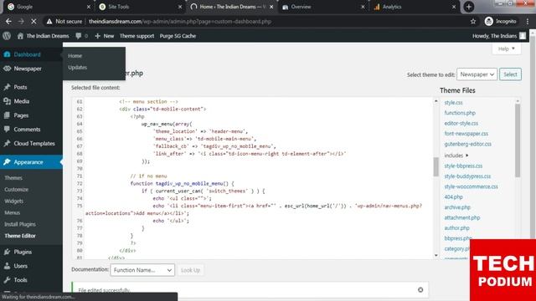Click Home in Dashboard flyout
Screen dimensions: 536x301
click(x=75, y=56)
